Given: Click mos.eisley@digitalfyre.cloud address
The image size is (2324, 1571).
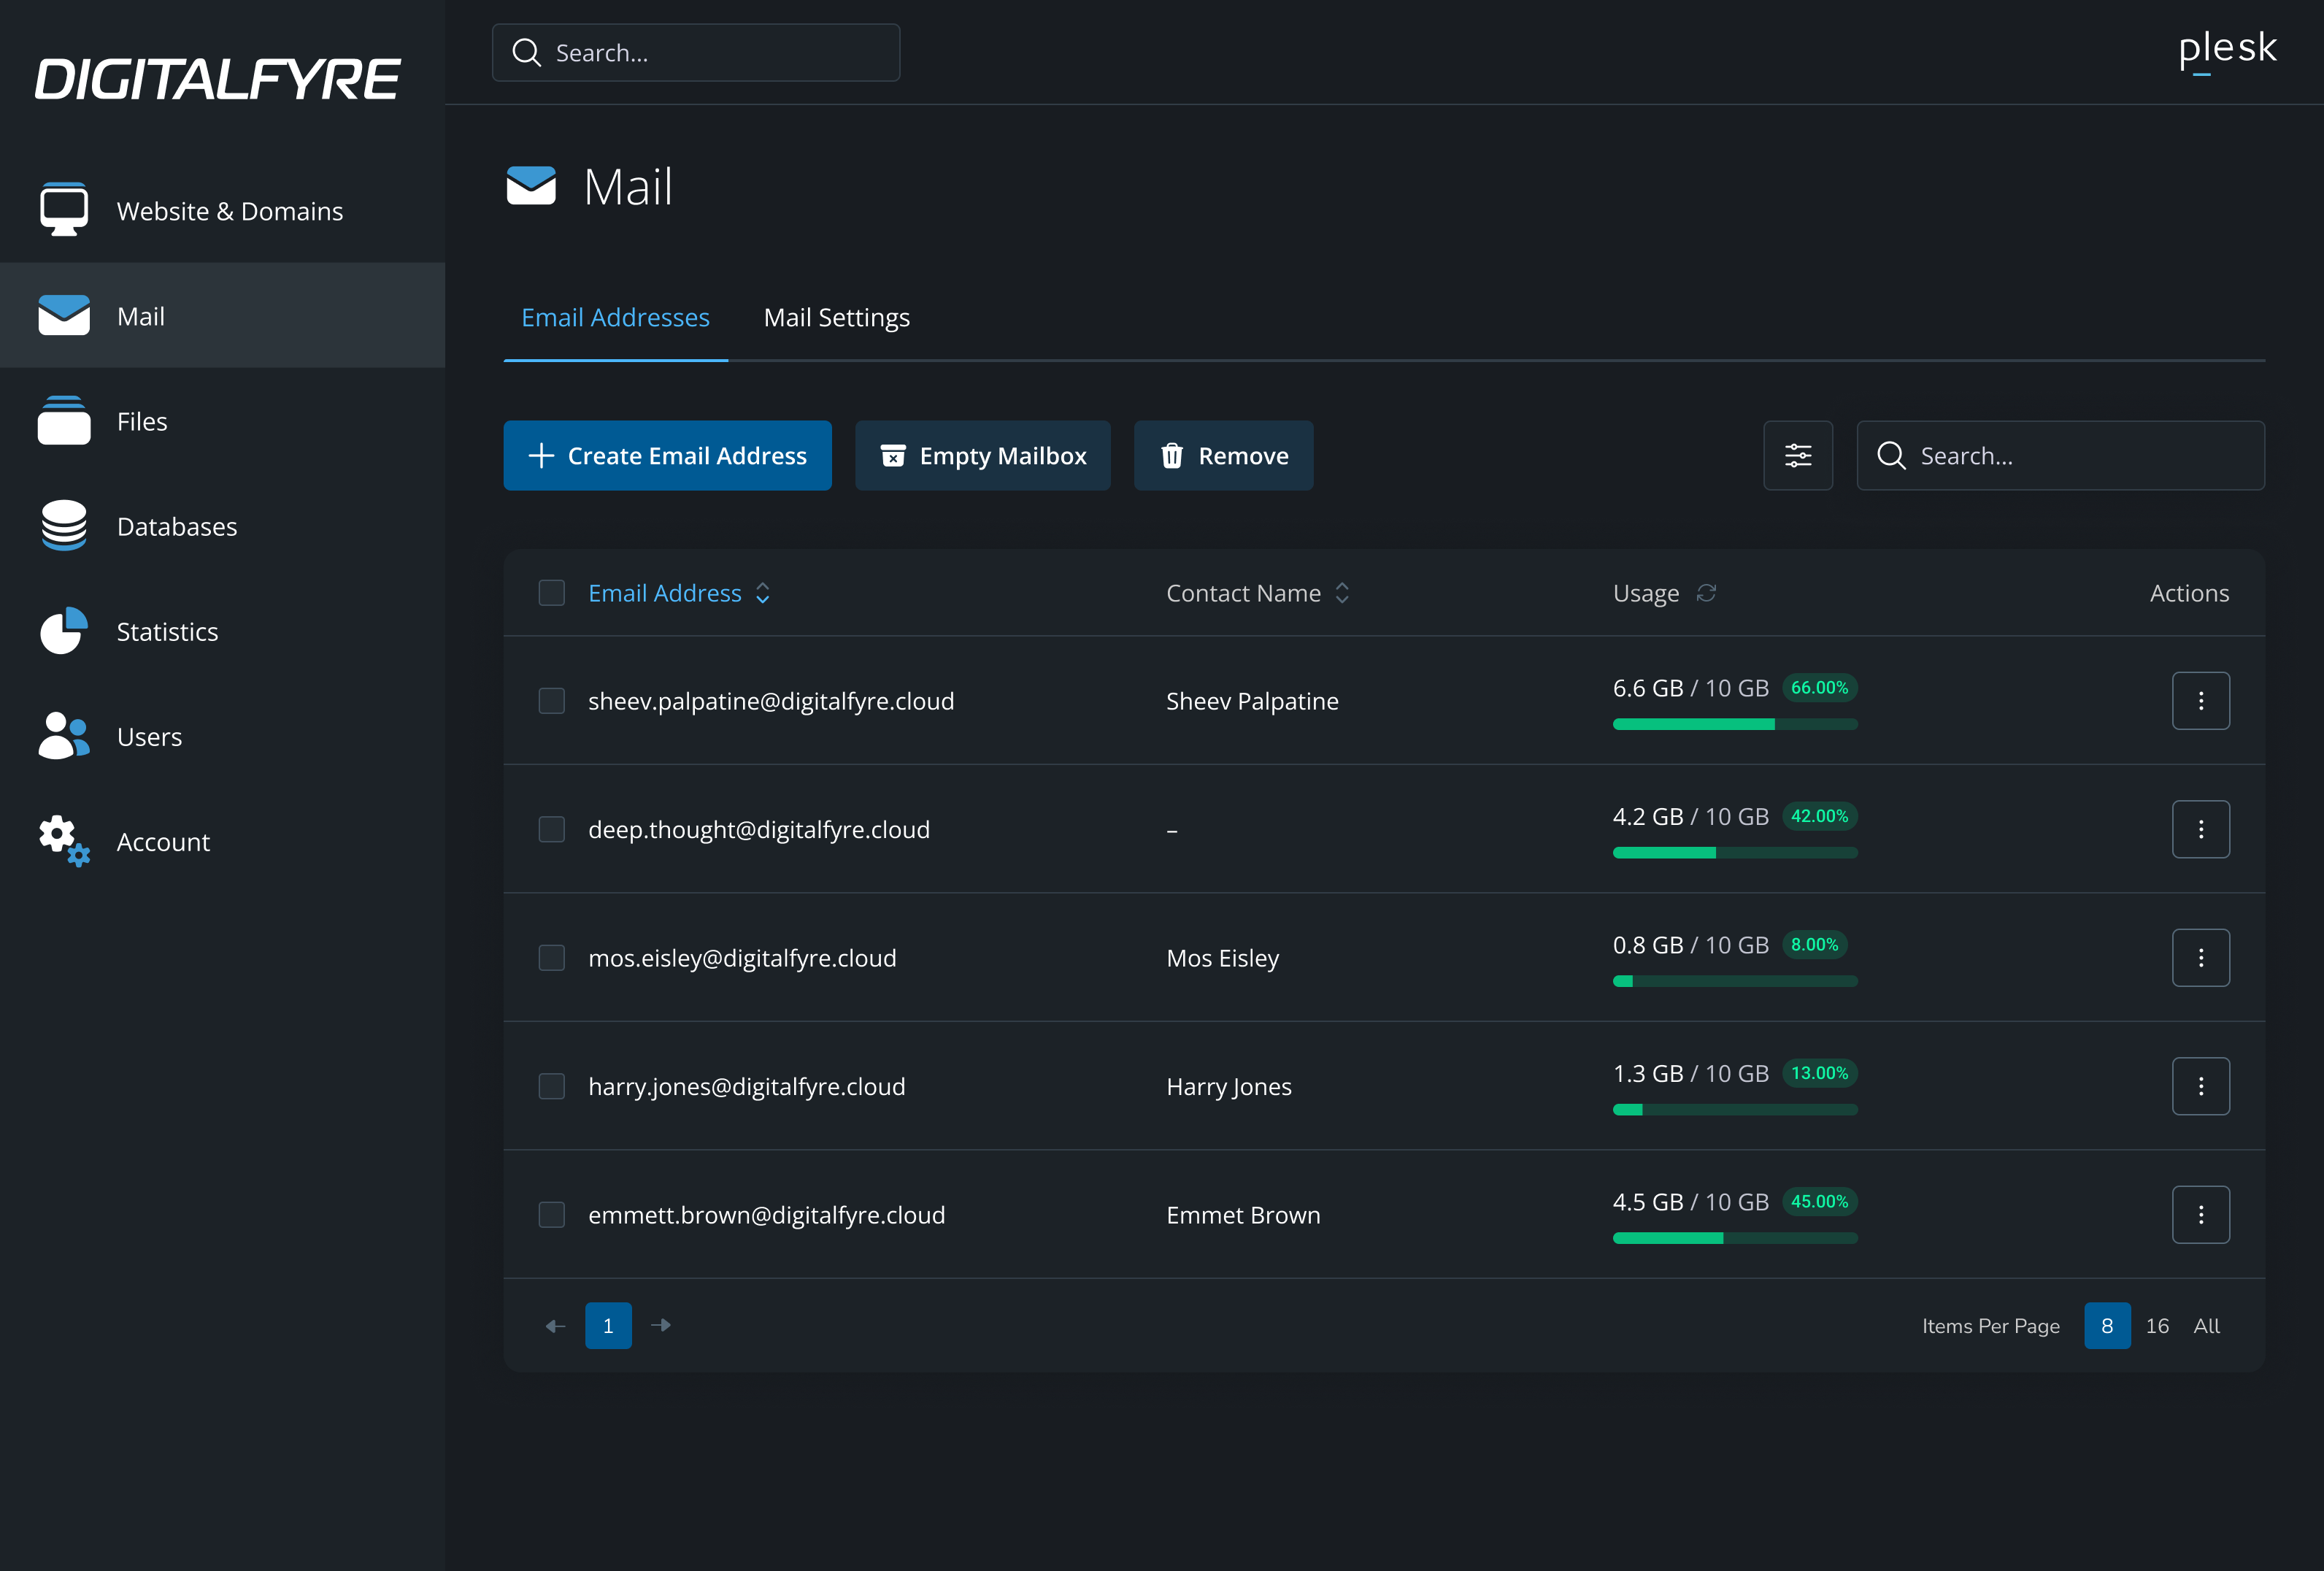Looking at the screenshot, I should tap(742, 958).
